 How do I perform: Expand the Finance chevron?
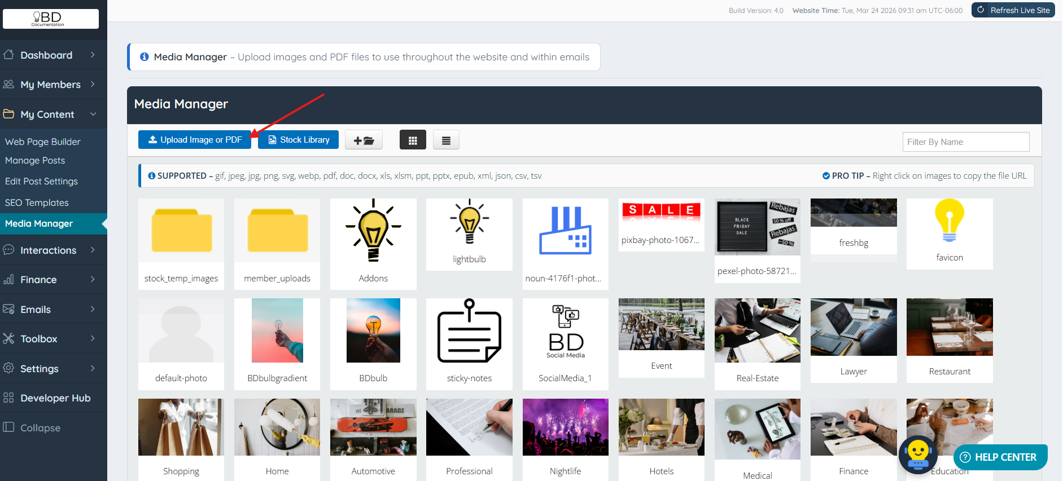(x=93, y=279)
